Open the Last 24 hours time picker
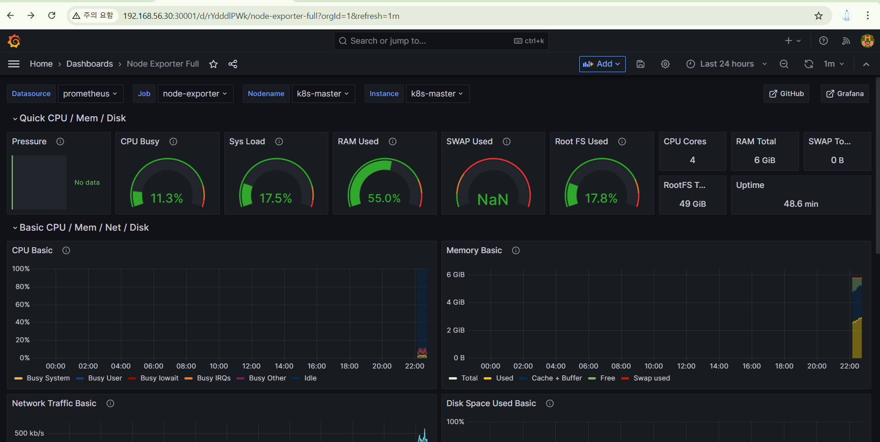This screenshot has height=442, width=880. tap(726, 64)
